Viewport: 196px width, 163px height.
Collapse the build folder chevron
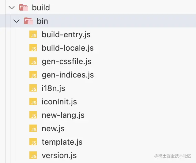(12, 7)
